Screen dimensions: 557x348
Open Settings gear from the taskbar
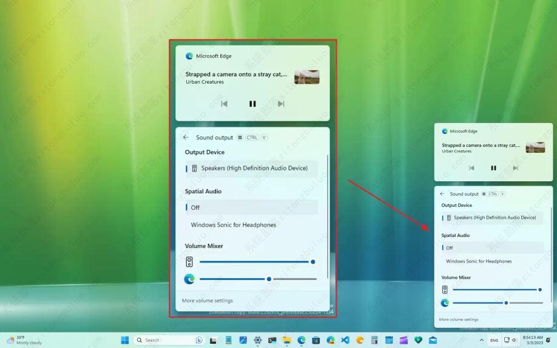tap(258, 340)
